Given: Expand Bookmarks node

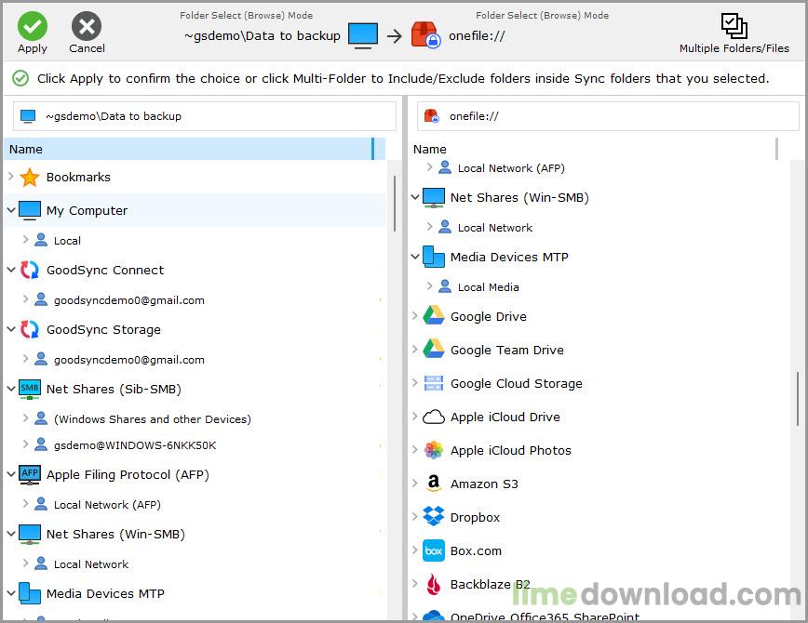Looking at the screenshot, I should coord(10,176).
